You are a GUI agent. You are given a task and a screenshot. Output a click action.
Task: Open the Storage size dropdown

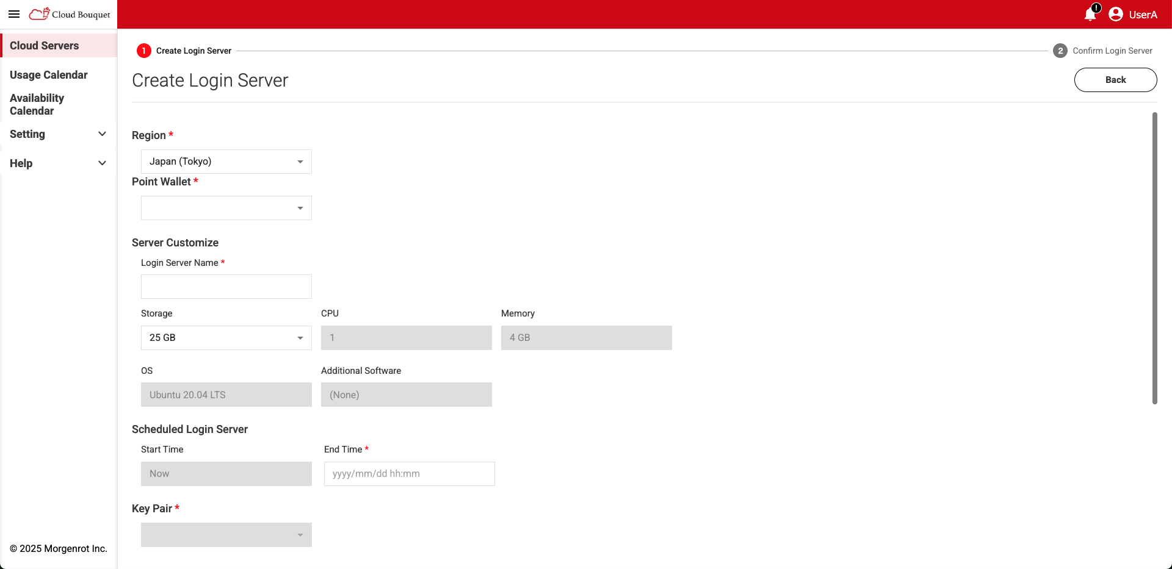(226, 338)
